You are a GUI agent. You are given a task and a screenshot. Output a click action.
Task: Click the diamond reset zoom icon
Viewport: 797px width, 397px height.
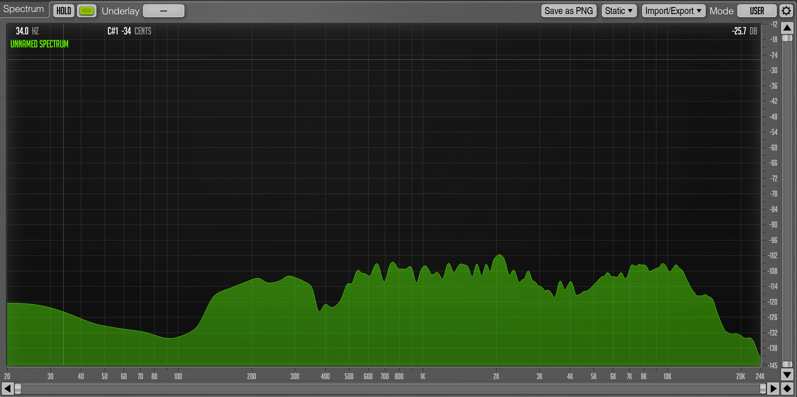pyautogui.click(x=787, y=388)
